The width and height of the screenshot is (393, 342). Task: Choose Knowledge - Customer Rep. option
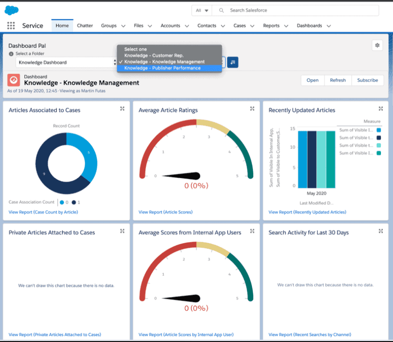(x=169, y=56)
